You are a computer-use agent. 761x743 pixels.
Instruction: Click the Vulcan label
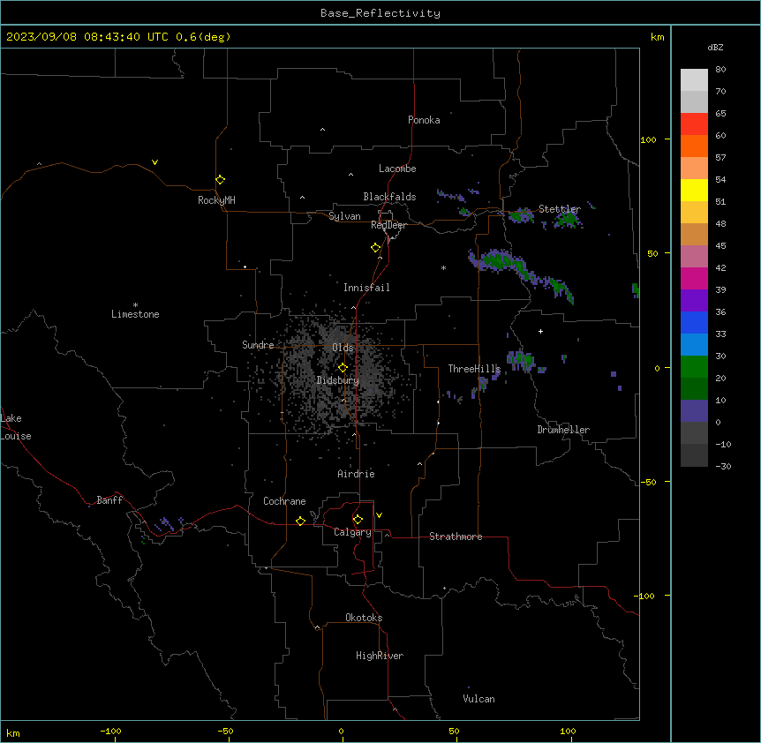pos(479,699)
